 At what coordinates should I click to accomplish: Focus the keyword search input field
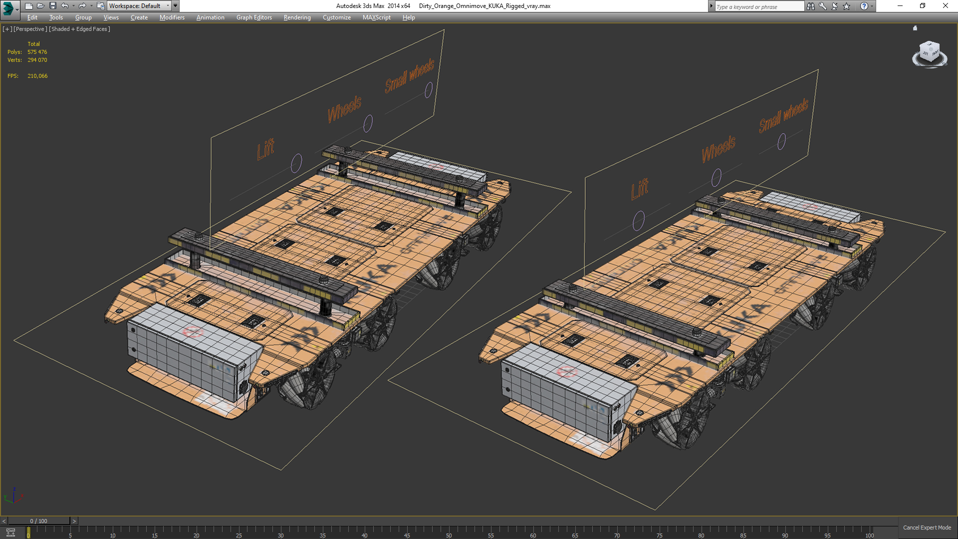pos(759,6)
